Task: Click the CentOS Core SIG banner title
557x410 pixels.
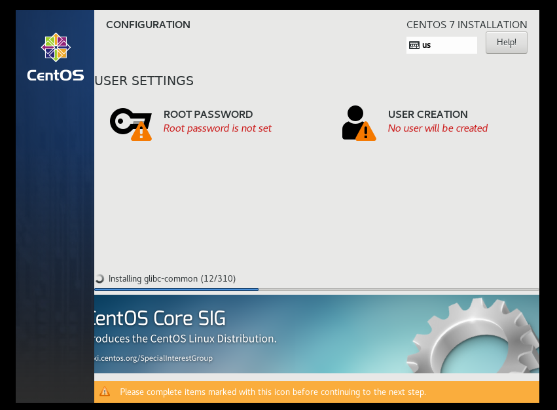Action: click(160, 318)
